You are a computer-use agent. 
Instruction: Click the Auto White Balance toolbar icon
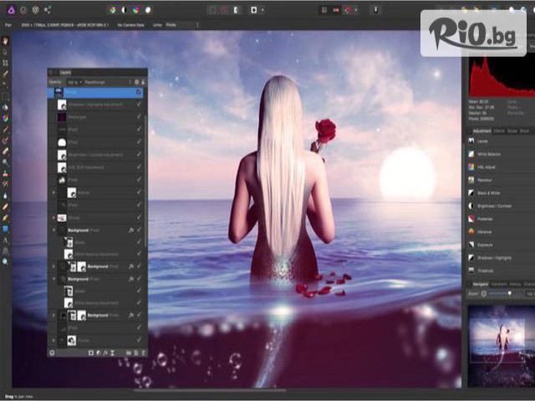pyautogui.click(x=148, y=10)
